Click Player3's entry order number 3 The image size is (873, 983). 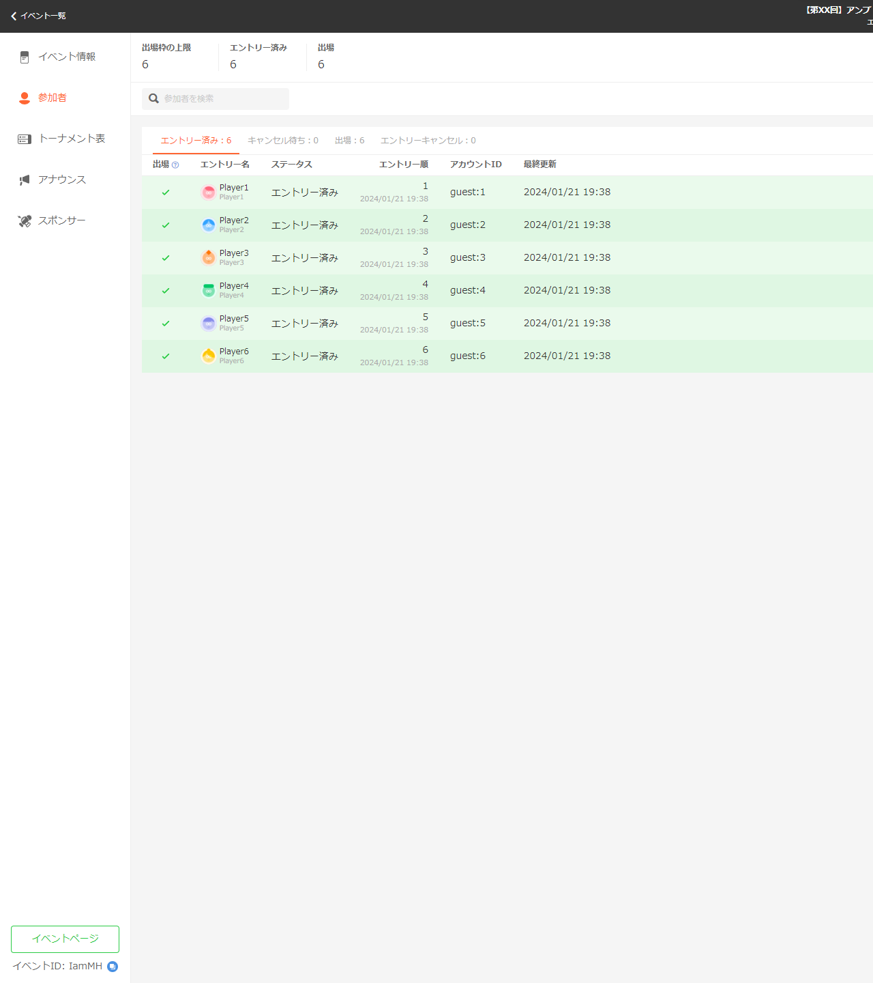click(426, 252)
